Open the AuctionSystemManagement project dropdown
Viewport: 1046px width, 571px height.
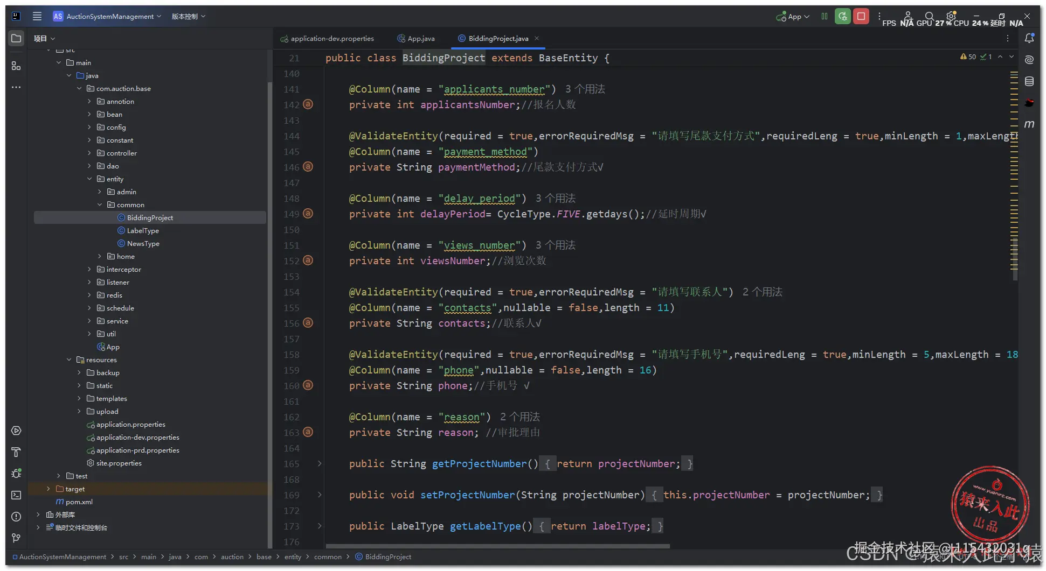click(x=107, y=16)
